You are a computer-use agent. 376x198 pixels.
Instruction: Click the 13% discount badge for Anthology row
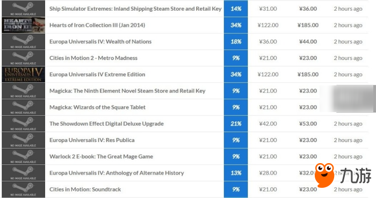236,173
